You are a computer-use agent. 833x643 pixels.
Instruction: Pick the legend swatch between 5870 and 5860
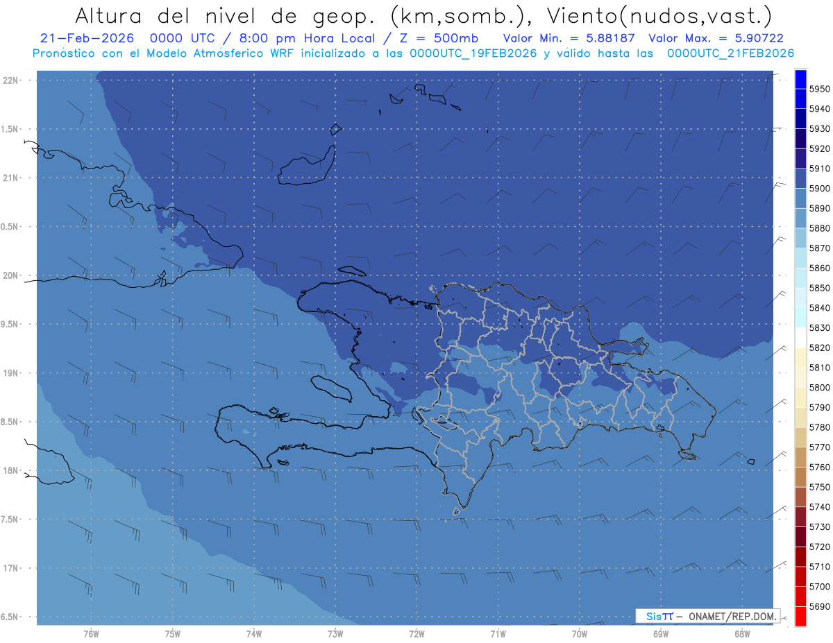[800, 258]
